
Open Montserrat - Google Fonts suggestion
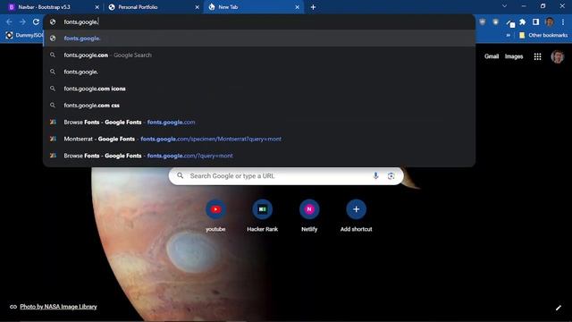coord(259,140)
